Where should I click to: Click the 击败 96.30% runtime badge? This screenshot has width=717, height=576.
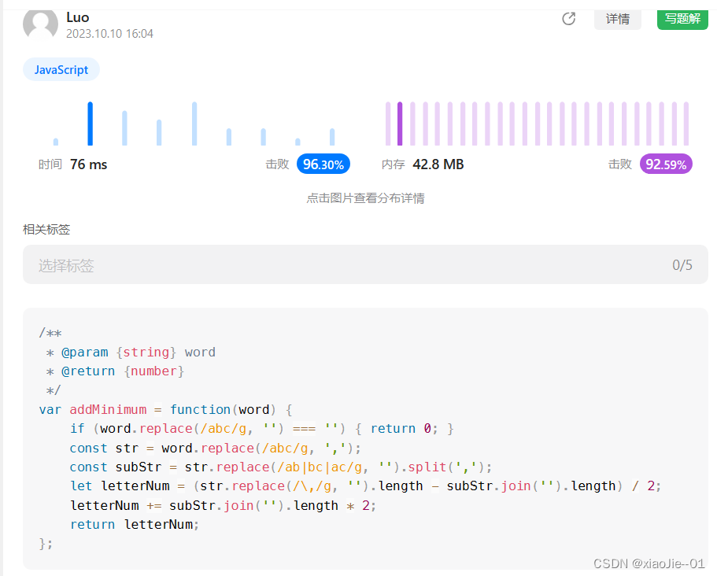(x=323, y=164)
